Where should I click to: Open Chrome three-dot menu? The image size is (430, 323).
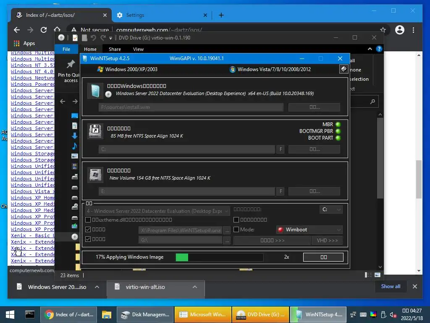pos(413,30)
